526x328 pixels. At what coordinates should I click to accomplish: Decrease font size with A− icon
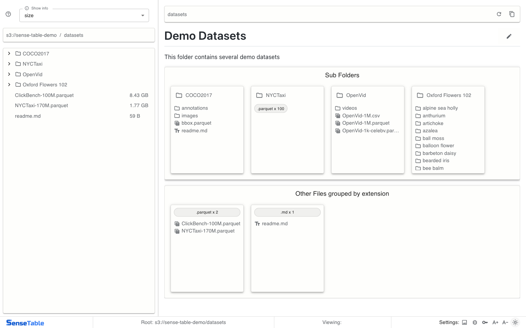point(505,323)
